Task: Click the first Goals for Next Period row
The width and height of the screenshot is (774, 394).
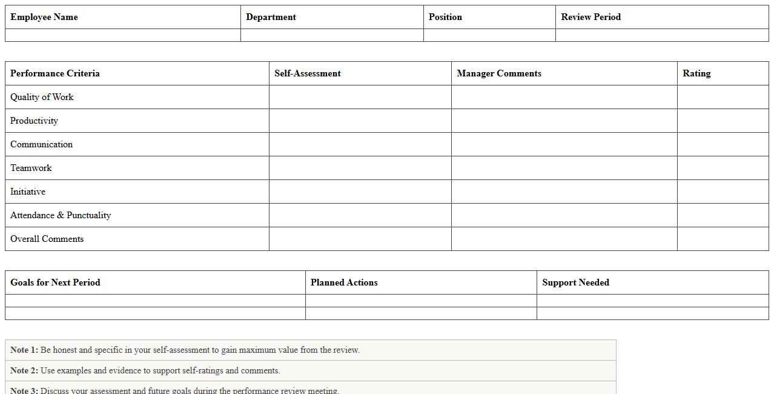Action: (155, 301)
